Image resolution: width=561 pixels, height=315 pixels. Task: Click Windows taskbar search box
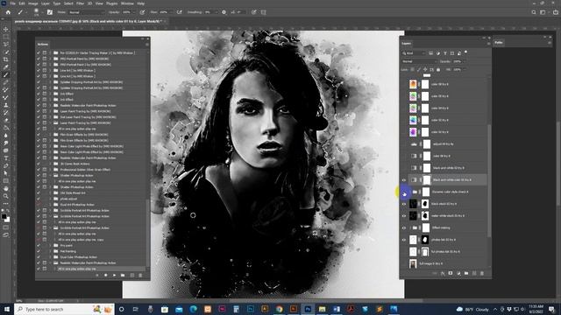click(x=64, y=309)
